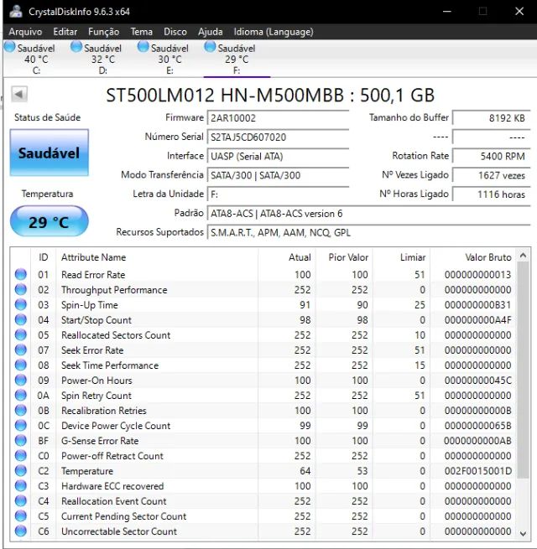Screen dimensions: 537x549
Task: Click status icon for Power-On Hours
Action: pos(21,380)
